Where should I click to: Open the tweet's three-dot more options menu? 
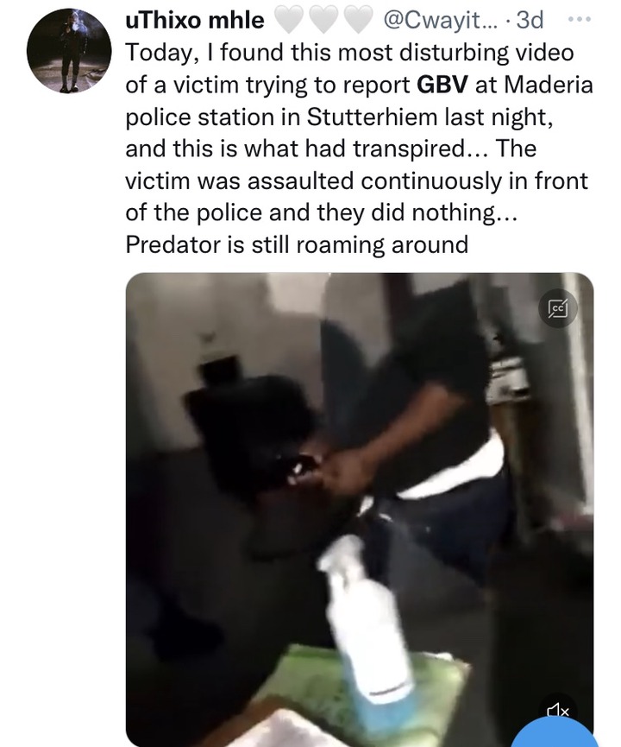[x=580, y=20]
